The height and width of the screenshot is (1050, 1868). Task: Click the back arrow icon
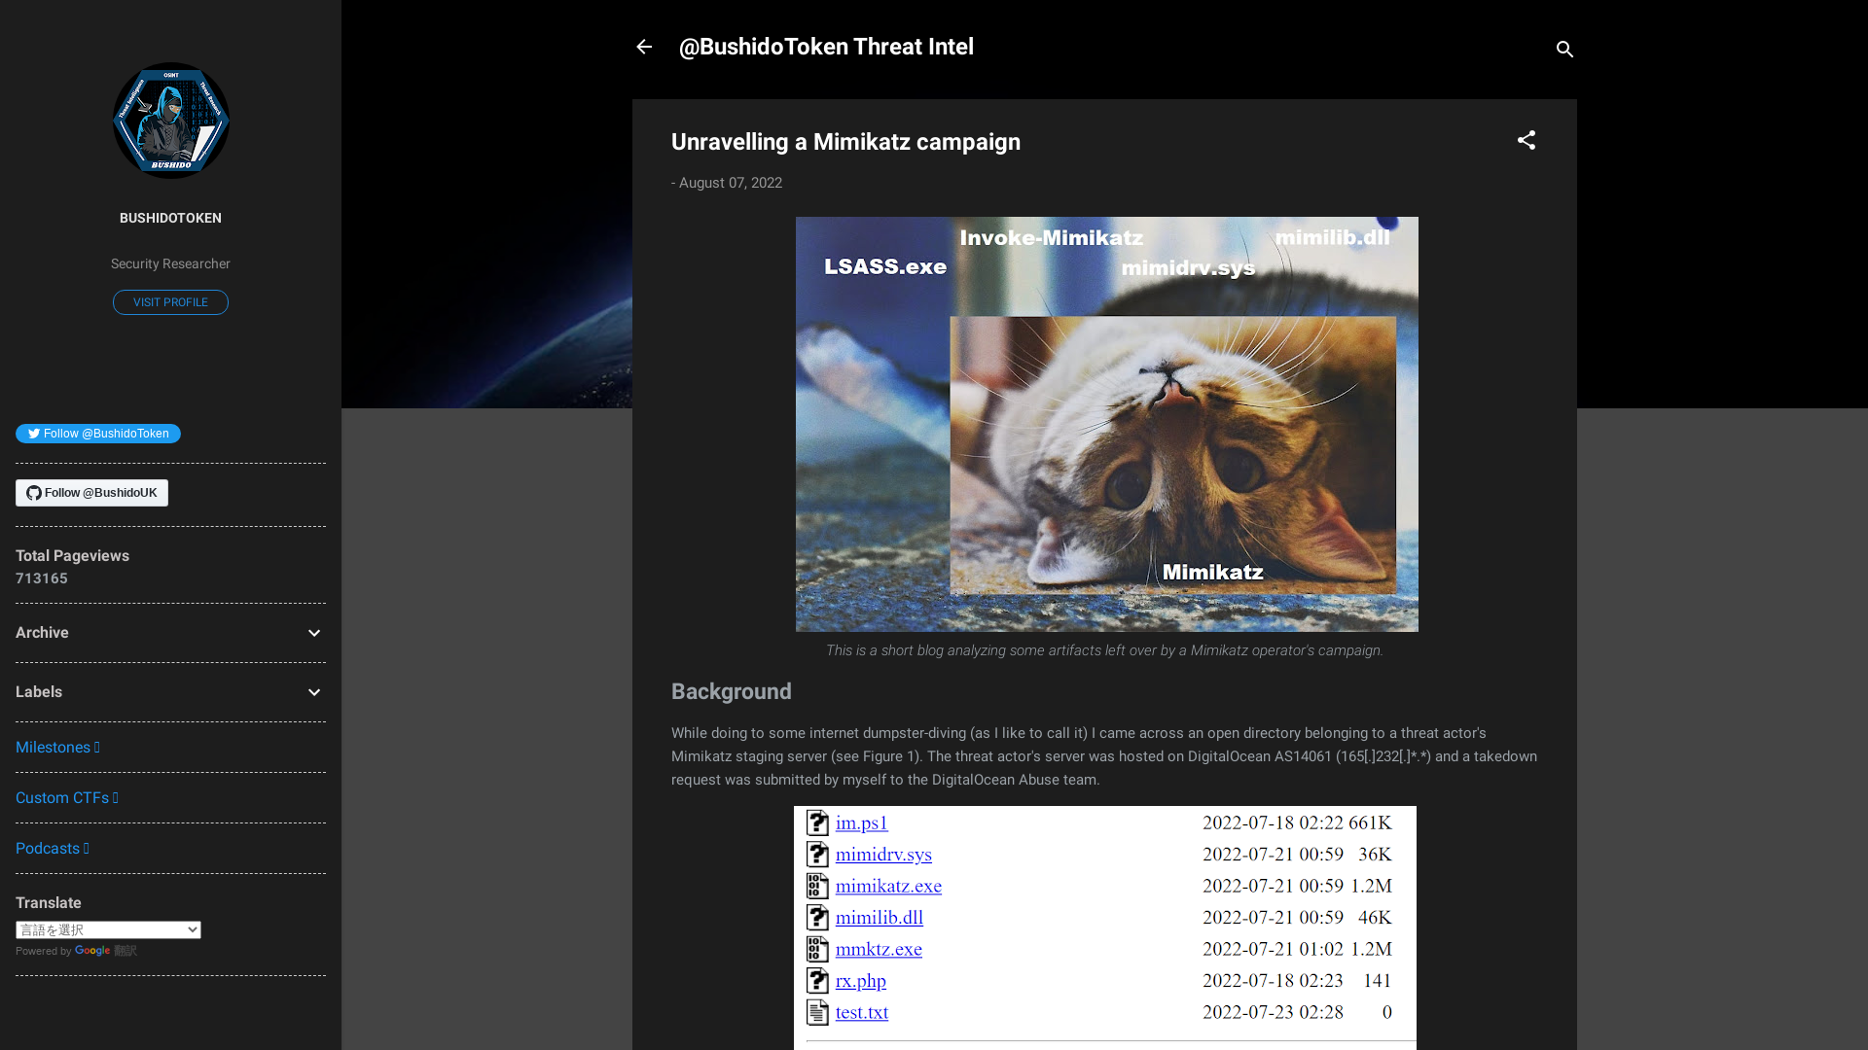point(644,47)
